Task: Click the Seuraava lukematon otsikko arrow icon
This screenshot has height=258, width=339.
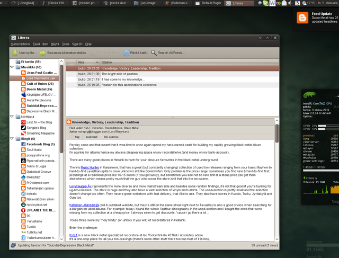Action: (x=43, y=53)
